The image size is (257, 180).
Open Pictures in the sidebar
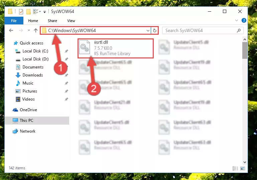coord(30,91)
